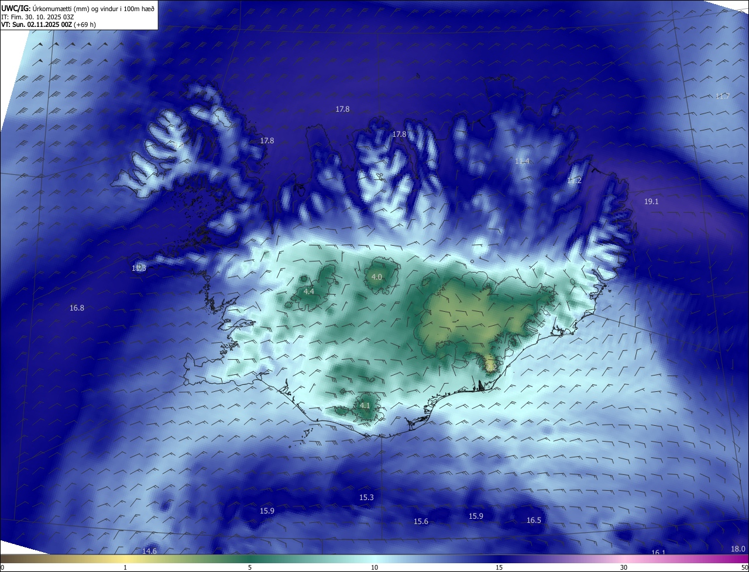Click the 11.2 value label

click(574, 181)
